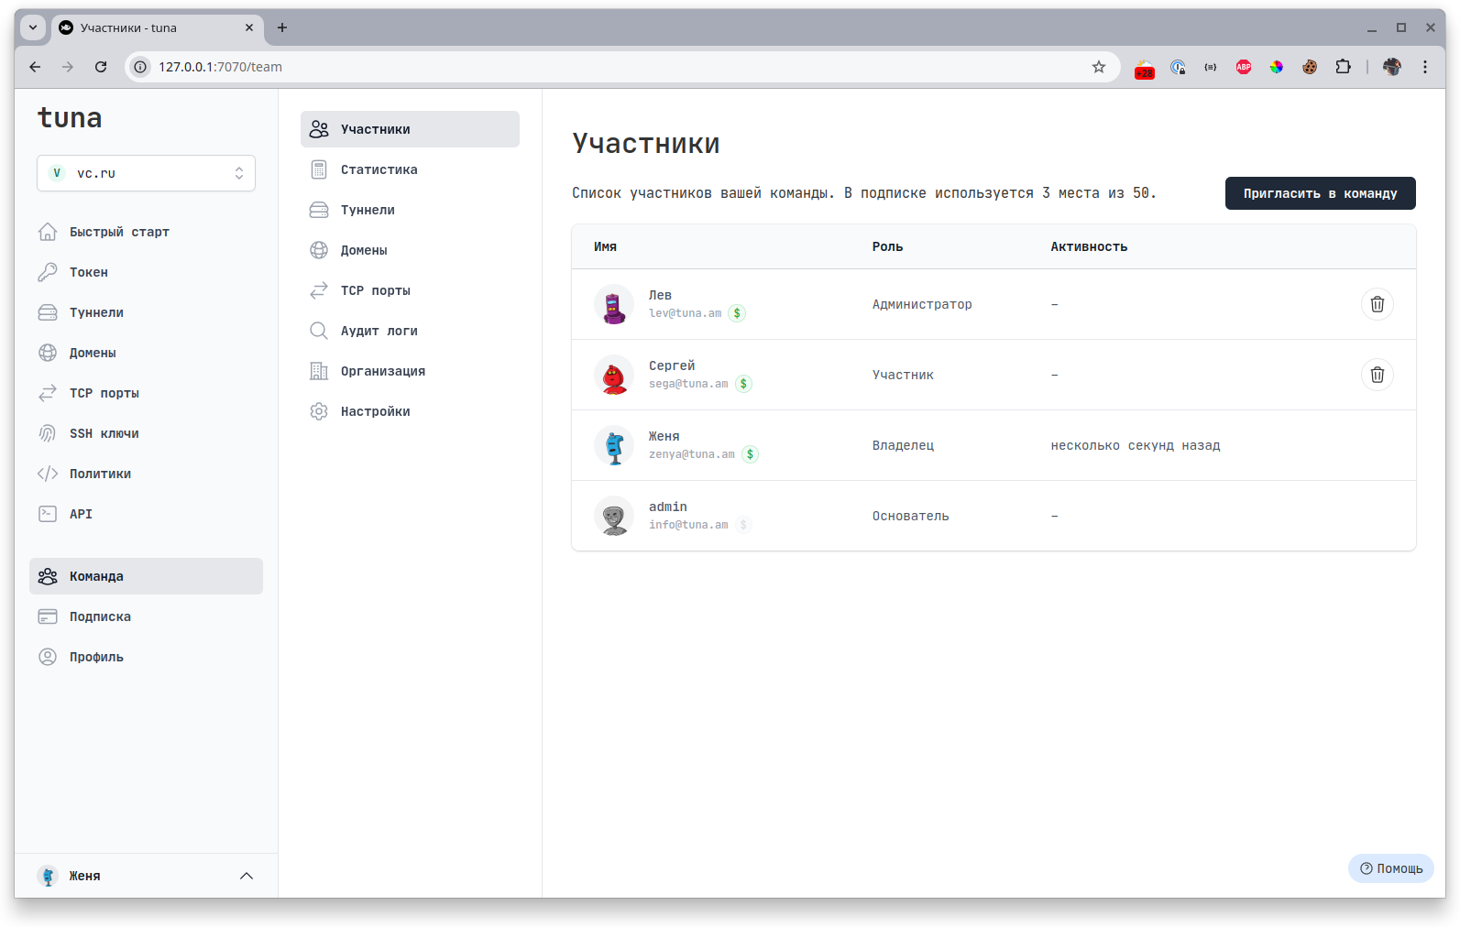Screen dimensions: 1460x927
Task: Click Пригласить в команду button
Action: pyautogui.click(x=1320, y=193)
